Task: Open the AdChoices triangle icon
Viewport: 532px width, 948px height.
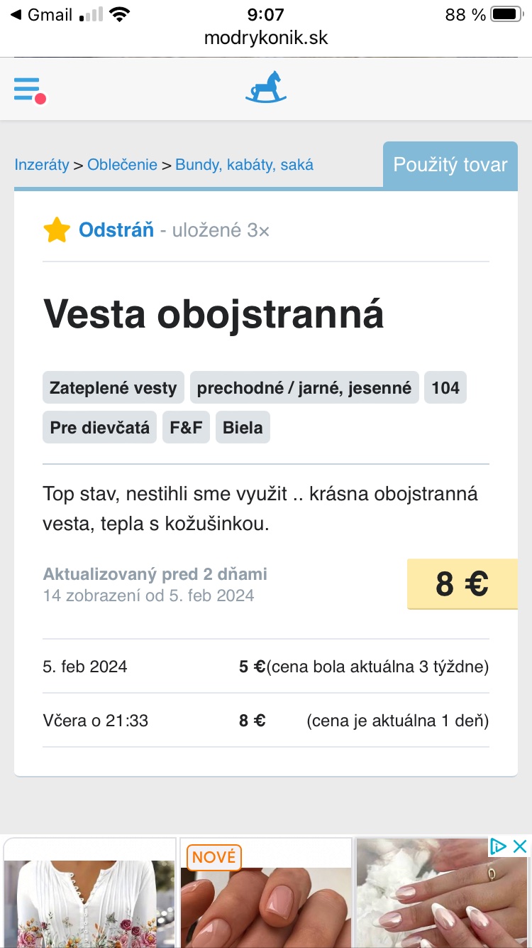Action: click(499, 846)
